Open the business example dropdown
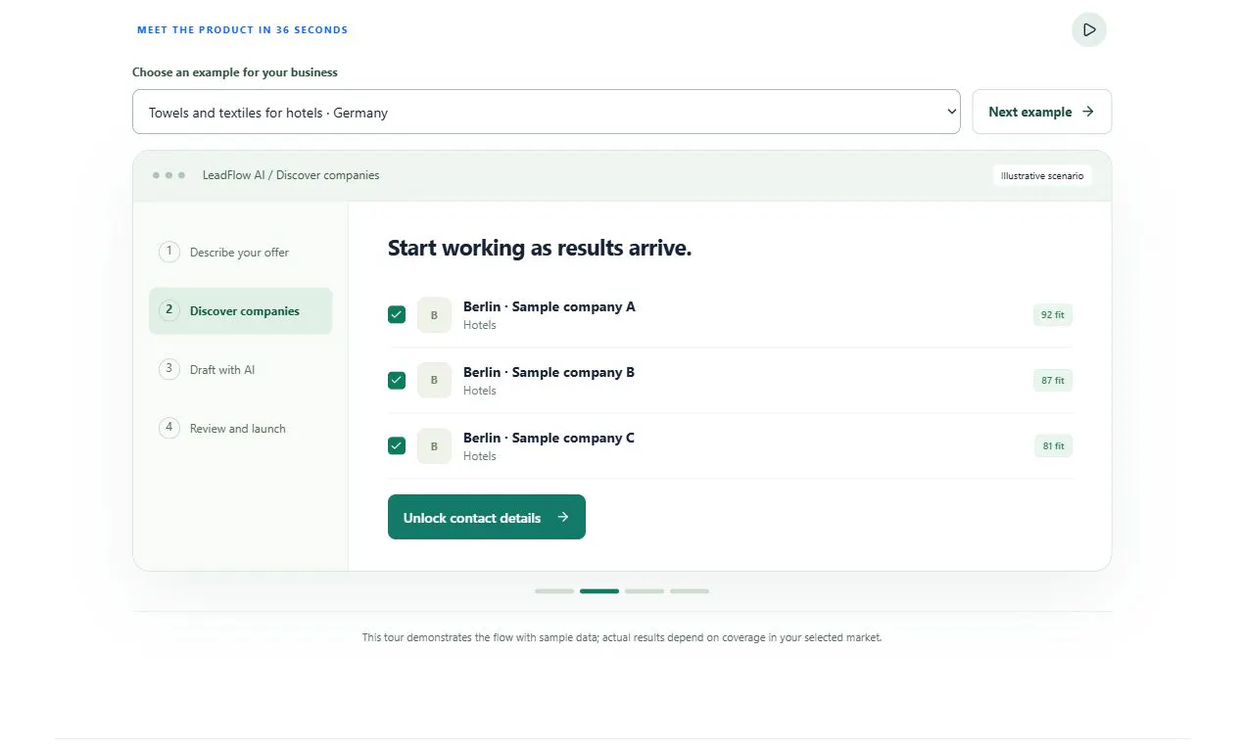Viewport: 1244px width, 744px height. [547, 112]
